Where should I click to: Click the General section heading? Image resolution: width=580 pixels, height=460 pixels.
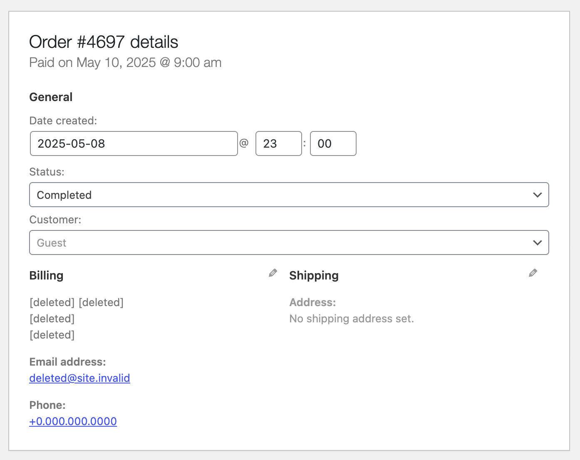point(51,97)
